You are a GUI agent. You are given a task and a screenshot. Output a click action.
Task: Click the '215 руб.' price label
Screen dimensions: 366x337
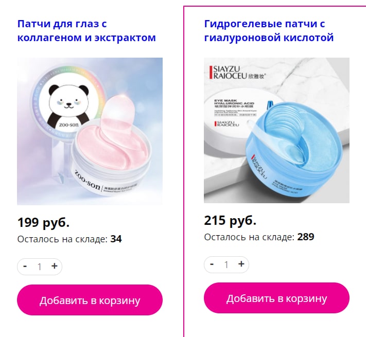(x=230, y=220)
